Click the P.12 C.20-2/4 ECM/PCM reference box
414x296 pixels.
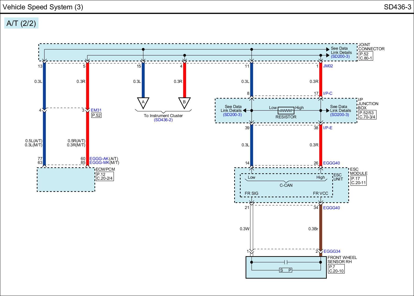(x=105, y=176)
